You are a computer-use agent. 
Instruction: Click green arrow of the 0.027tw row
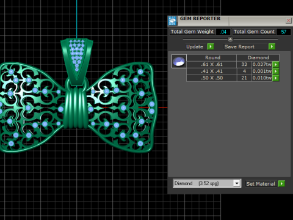[276, 65]
